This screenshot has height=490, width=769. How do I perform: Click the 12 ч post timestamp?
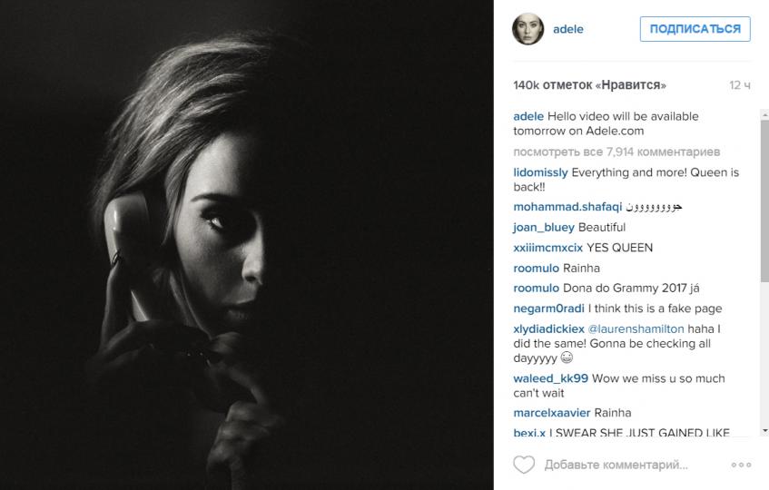point(740,85)
